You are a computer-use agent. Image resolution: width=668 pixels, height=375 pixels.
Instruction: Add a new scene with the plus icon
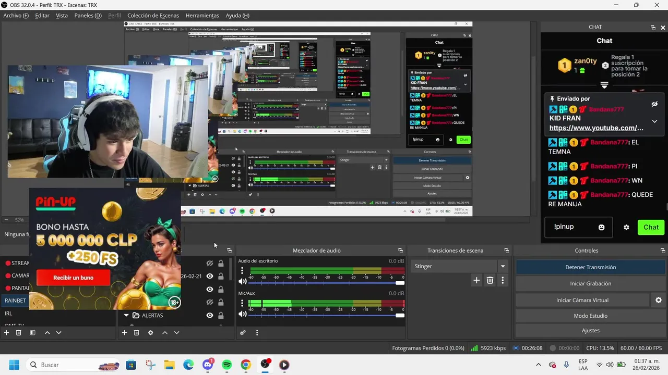pyautogui.click(x=7, y=332)
